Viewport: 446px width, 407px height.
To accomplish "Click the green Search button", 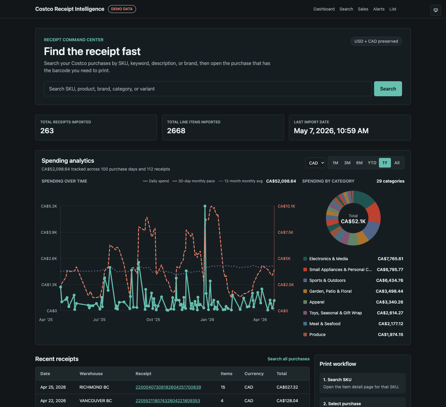I will tap(388, 89).
